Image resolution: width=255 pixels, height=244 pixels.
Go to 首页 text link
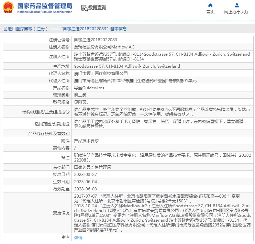click(210, 12)
